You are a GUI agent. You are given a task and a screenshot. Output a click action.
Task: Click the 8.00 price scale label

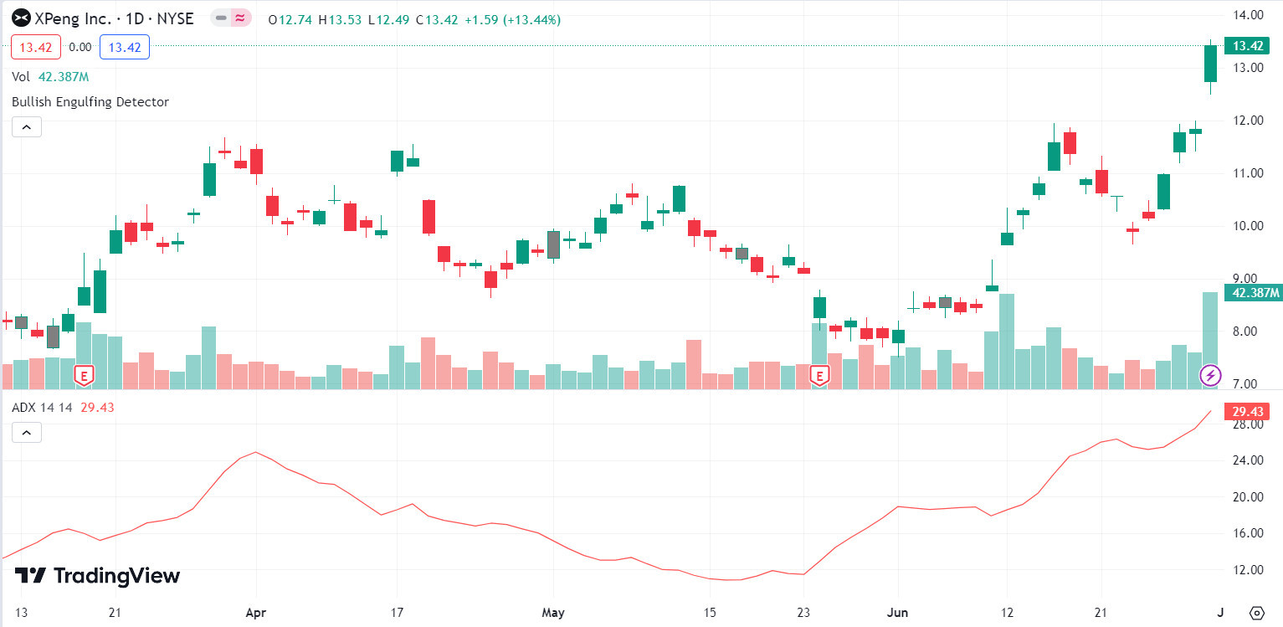coord(1247,331)
